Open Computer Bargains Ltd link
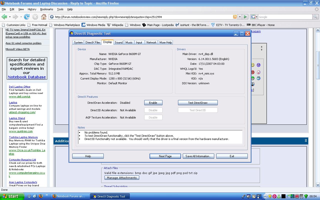This screenshot has width=320, height=200. coord(22,160)
